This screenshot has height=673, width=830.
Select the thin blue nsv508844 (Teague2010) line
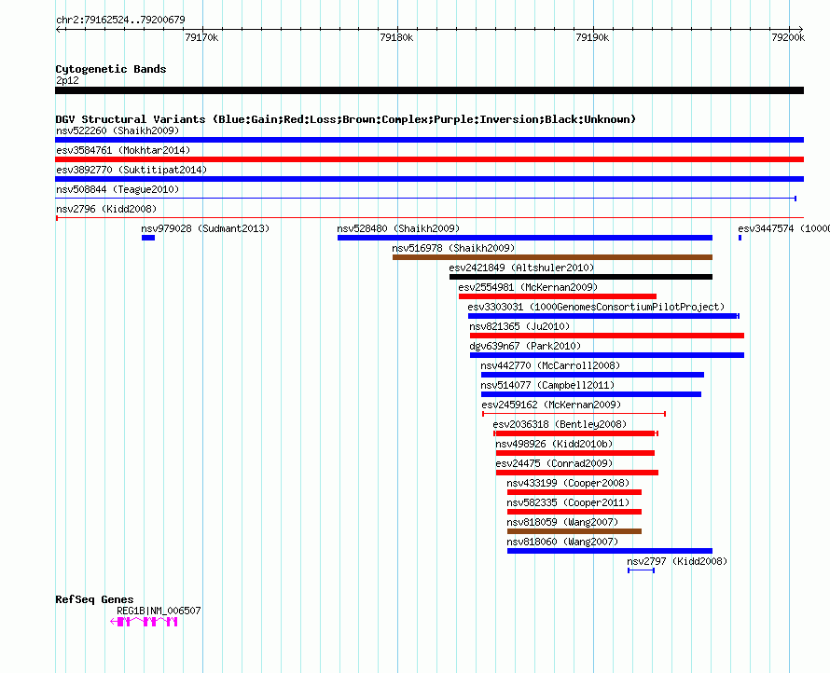point(425,199)
